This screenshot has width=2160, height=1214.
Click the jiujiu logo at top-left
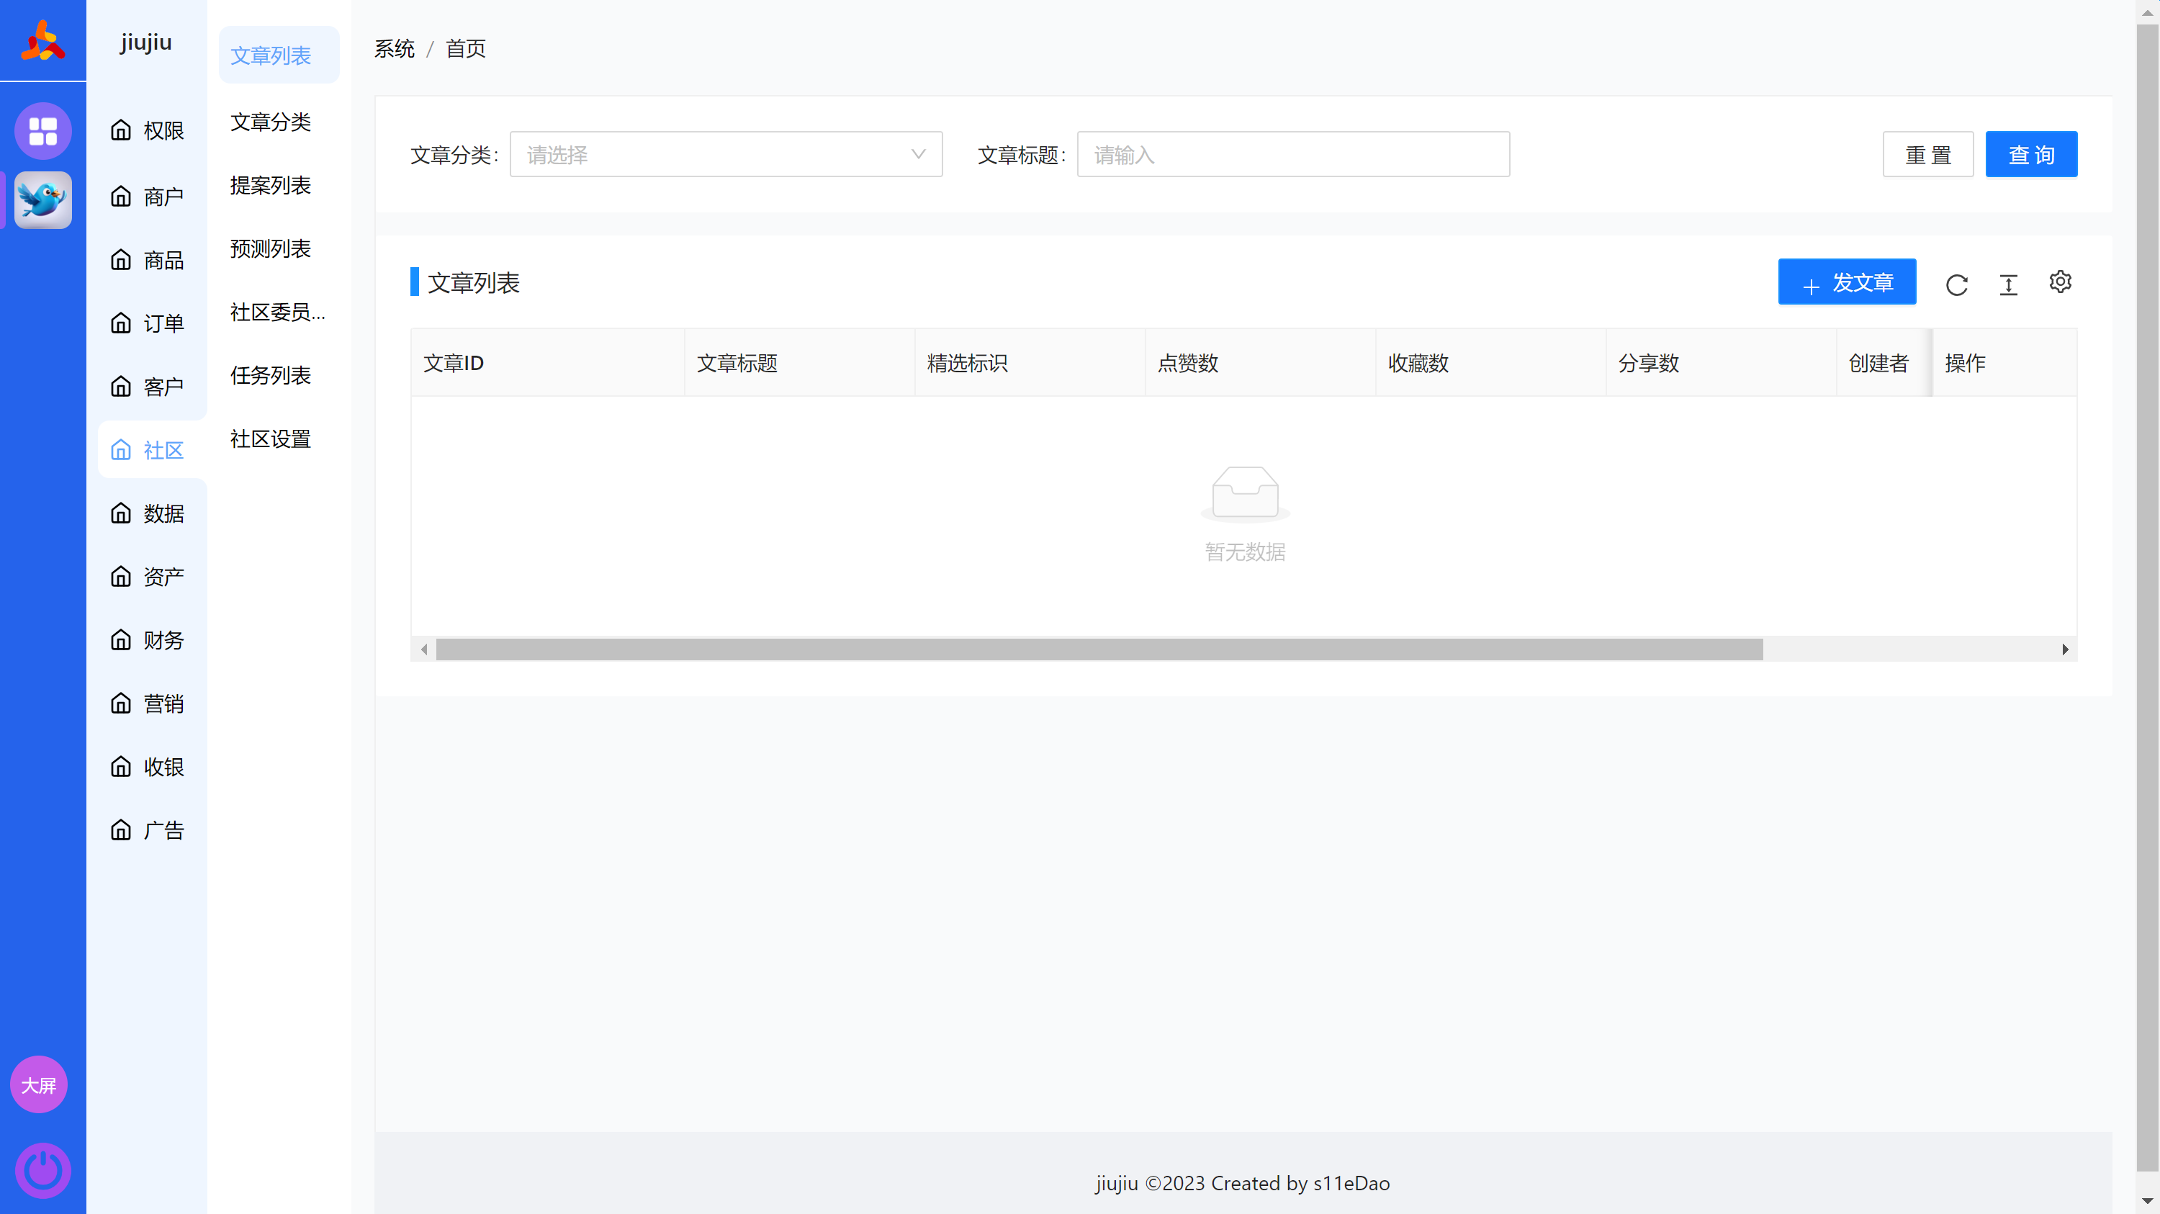(42, 41)
